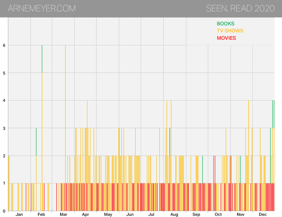The width and height of the screenshot is (282, 217).
Task: Click the y-axis value 1
Action: (4, 183)
